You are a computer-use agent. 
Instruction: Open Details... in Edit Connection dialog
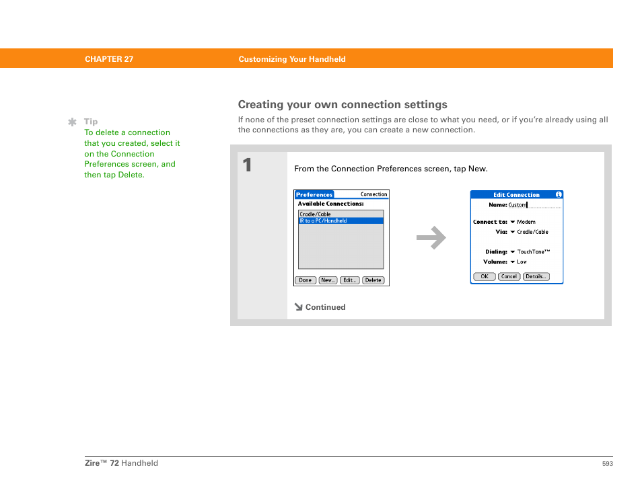(536, 276)
